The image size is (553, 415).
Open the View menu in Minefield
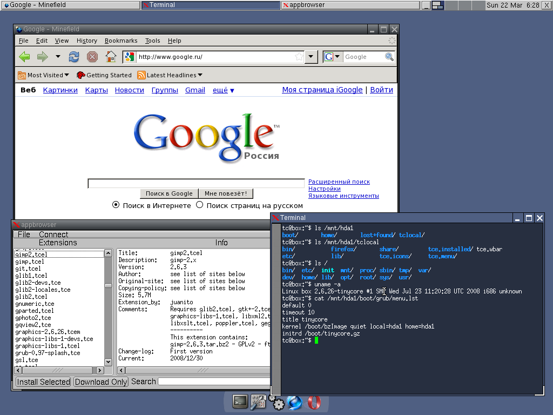(62, 41)
